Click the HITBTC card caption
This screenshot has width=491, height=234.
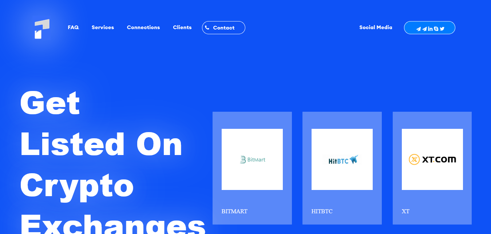point(322,211)
